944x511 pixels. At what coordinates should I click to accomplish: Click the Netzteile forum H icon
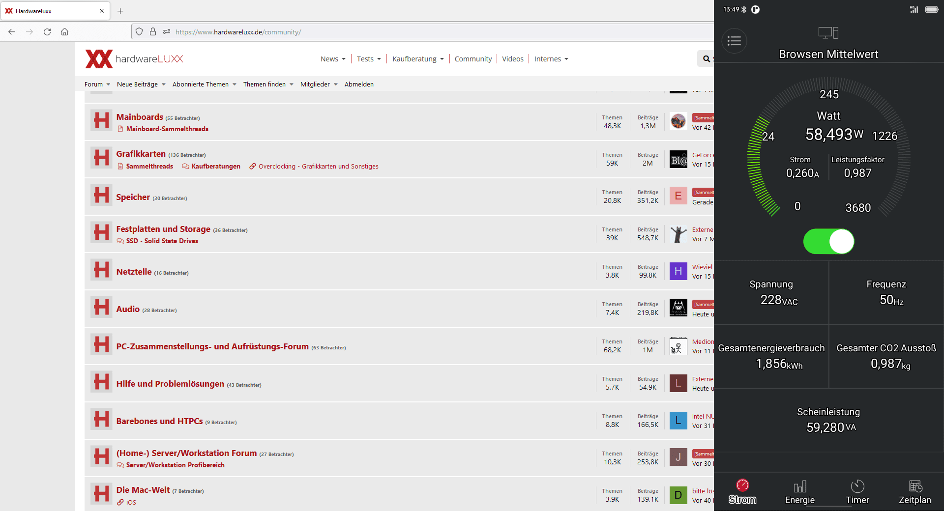click(x=102, y=270)
